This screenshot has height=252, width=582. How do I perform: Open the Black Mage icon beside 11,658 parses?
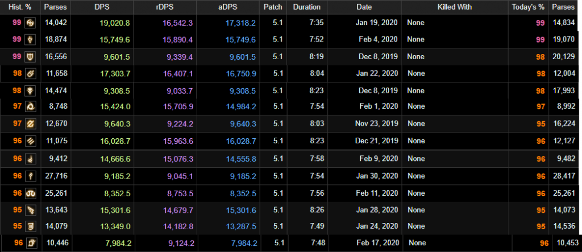pyautogui.click(x=30, y=73)
